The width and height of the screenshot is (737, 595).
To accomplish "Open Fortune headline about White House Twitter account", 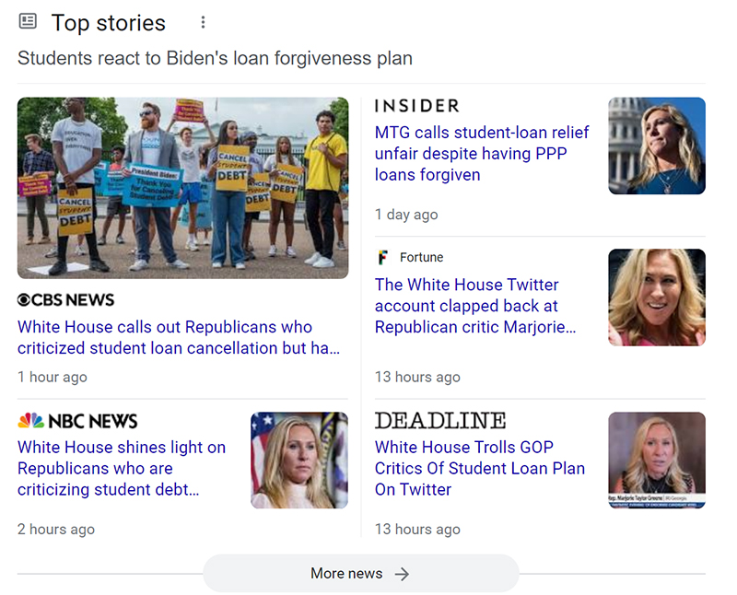I will click(475, 306).
